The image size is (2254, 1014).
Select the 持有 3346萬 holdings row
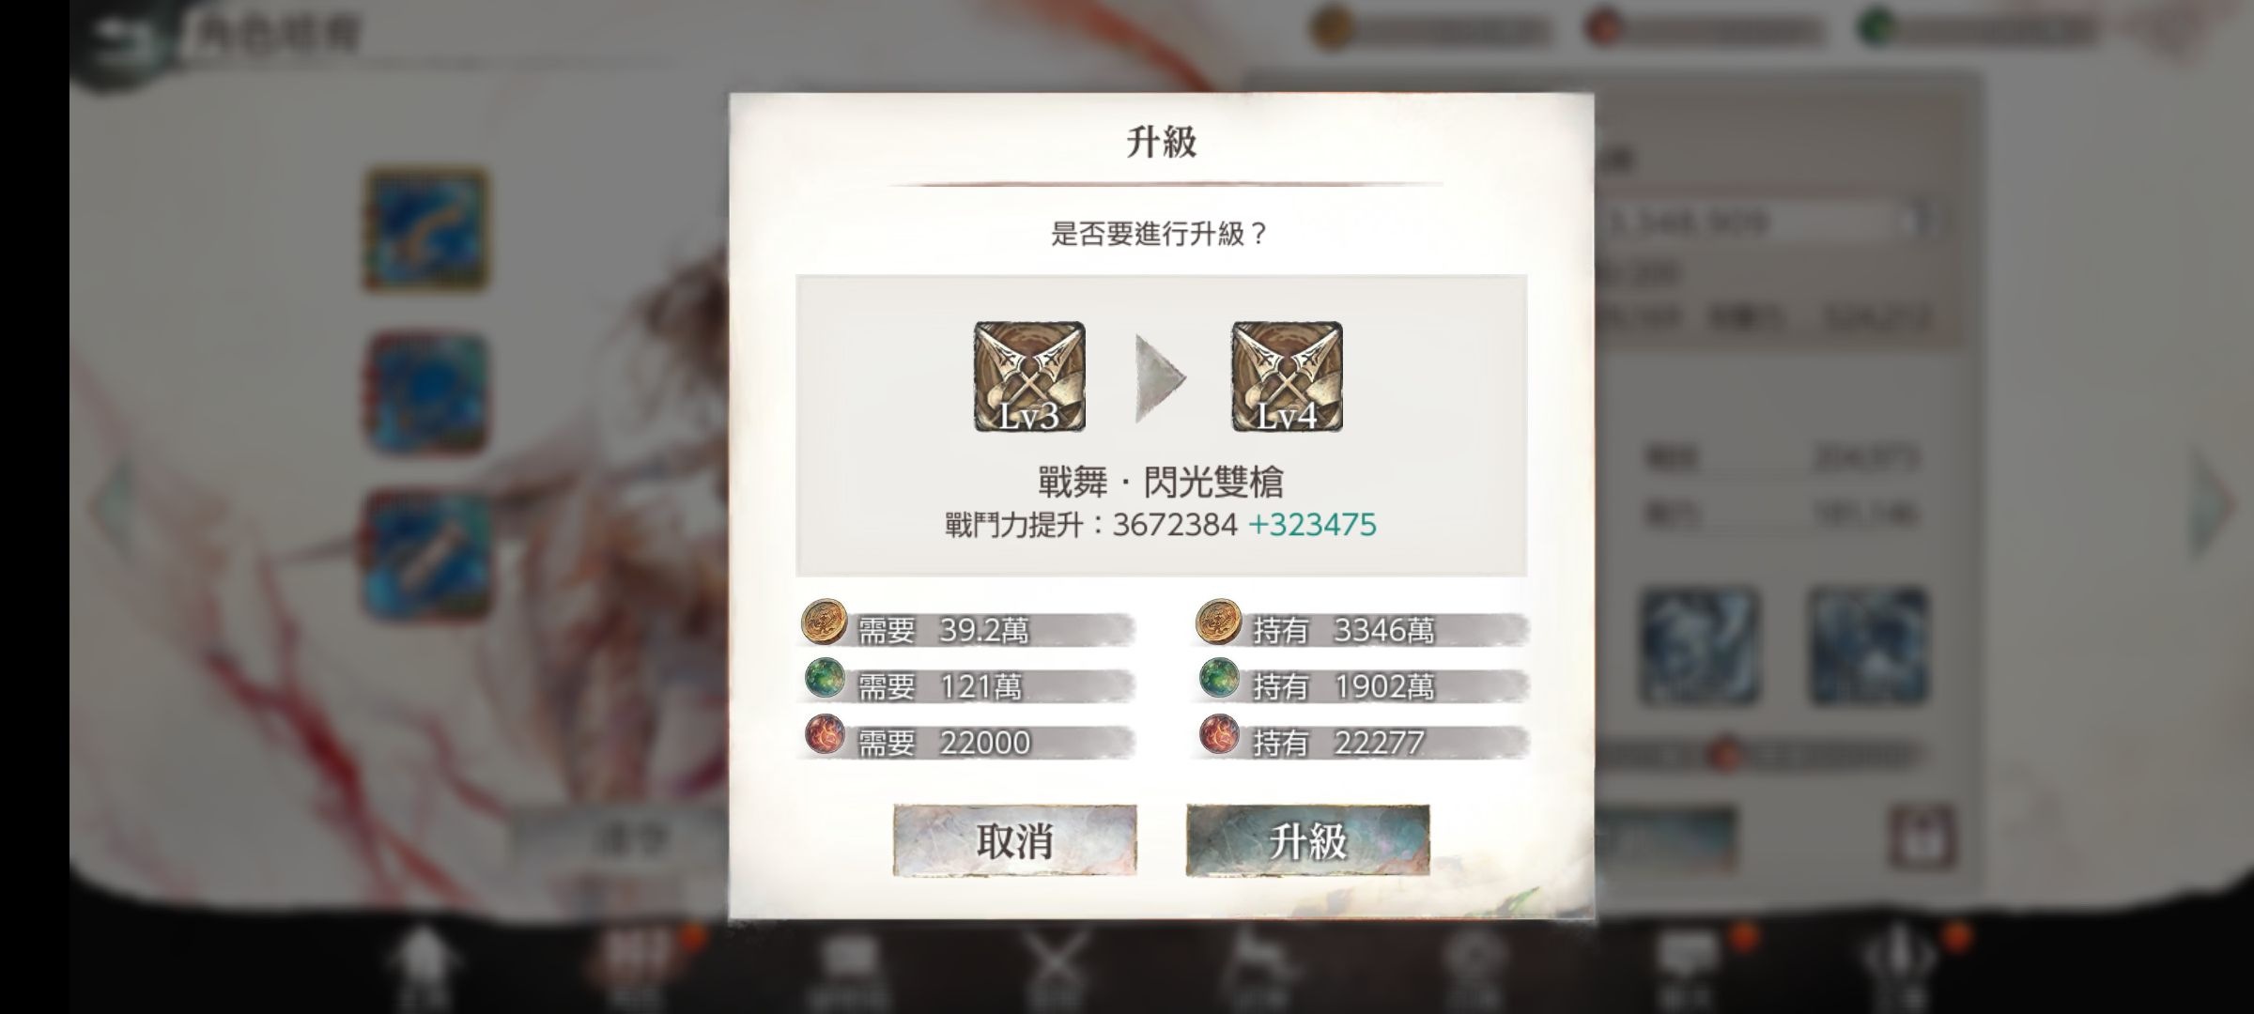pyautogui.click(x=1361, y=629)
